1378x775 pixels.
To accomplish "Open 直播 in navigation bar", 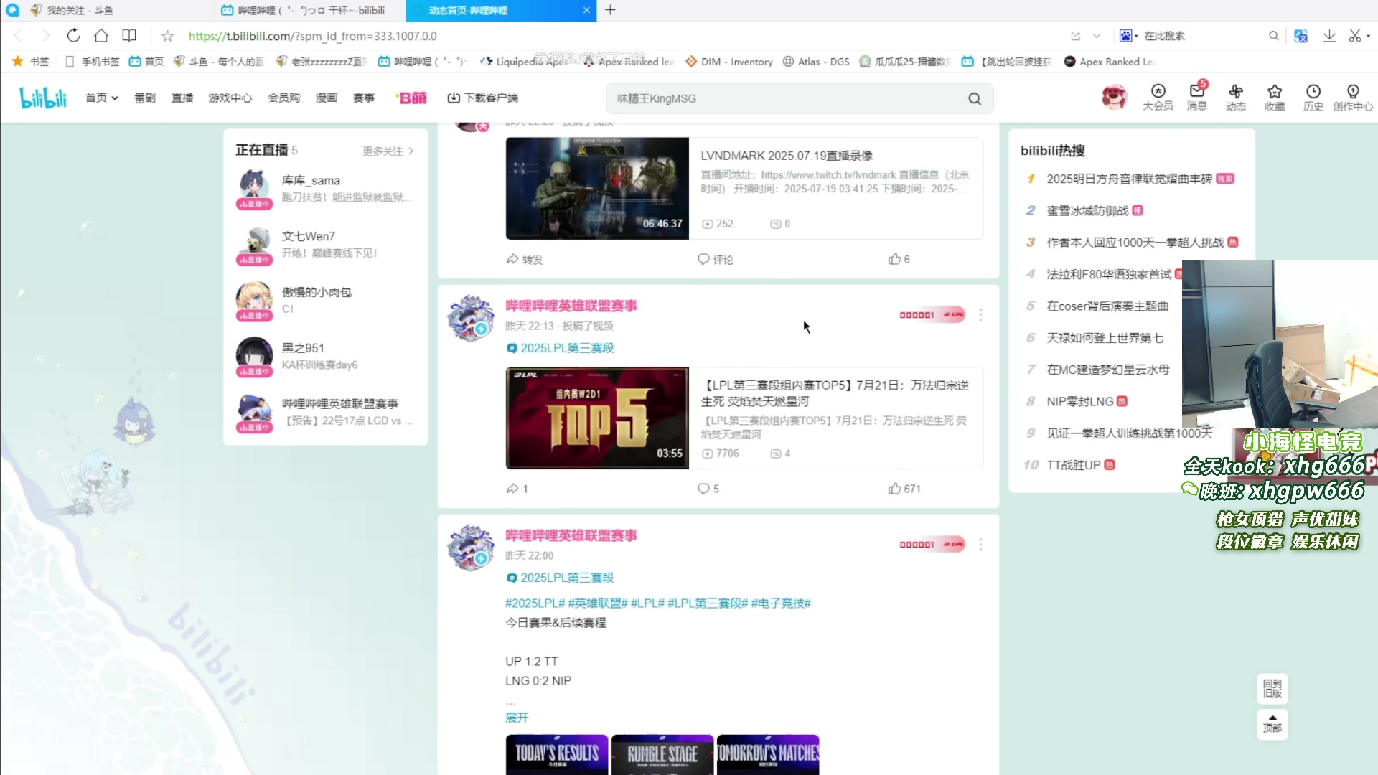I will tap(182, 98).
